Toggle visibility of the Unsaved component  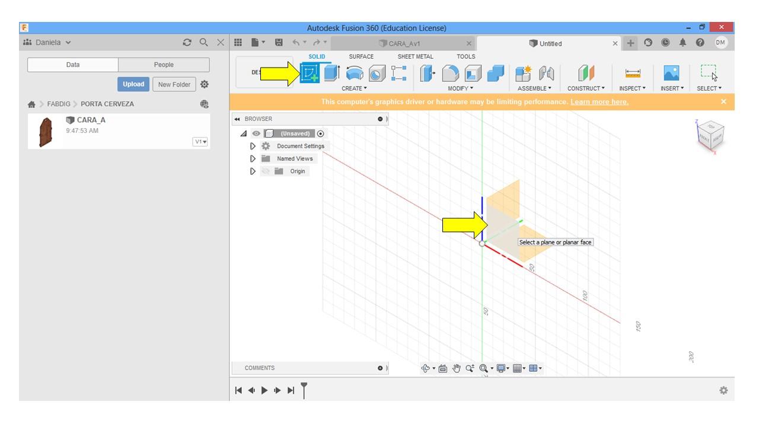pos(256,134)
